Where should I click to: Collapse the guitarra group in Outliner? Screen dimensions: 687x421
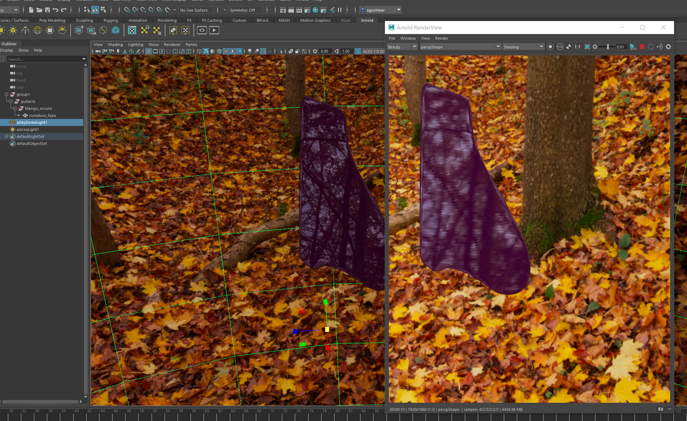point(11,101)
